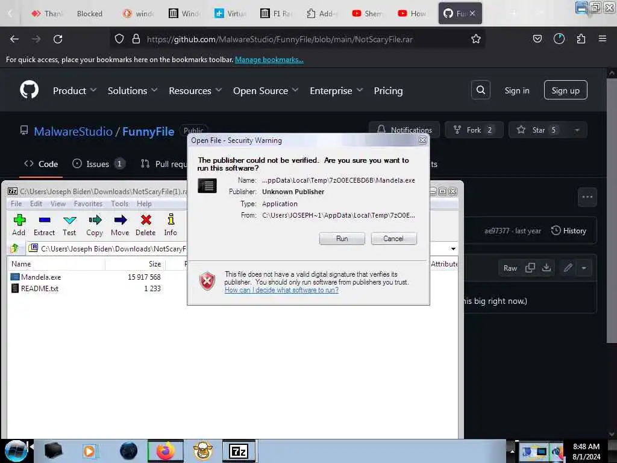Switch to the Code tab
Image resolution: width=617 pixels, height=463 pixels.
pyautogui.click(x=41, y=164)
